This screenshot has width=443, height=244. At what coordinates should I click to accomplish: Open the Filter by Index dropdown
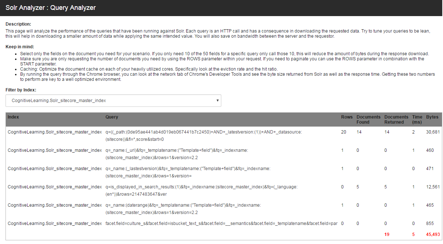[113, 101]
